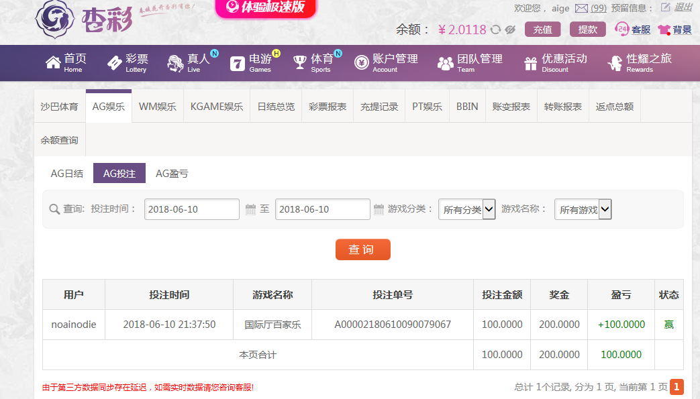Click the Live dealer icon
Image resolution: width=700 pixels, height=399 pixels.
click(x=175, y=64)
